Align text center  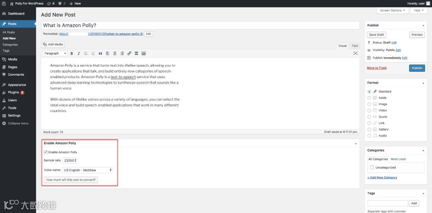tap(115, 53)
